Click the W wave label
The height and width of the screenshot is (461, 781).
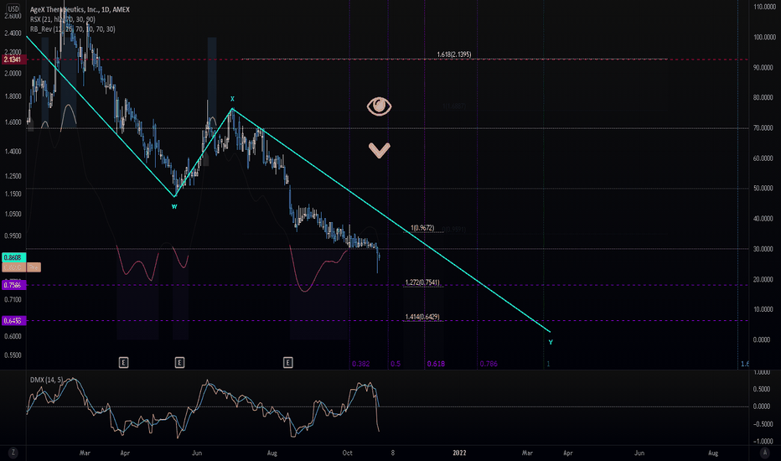click(174, 206)
